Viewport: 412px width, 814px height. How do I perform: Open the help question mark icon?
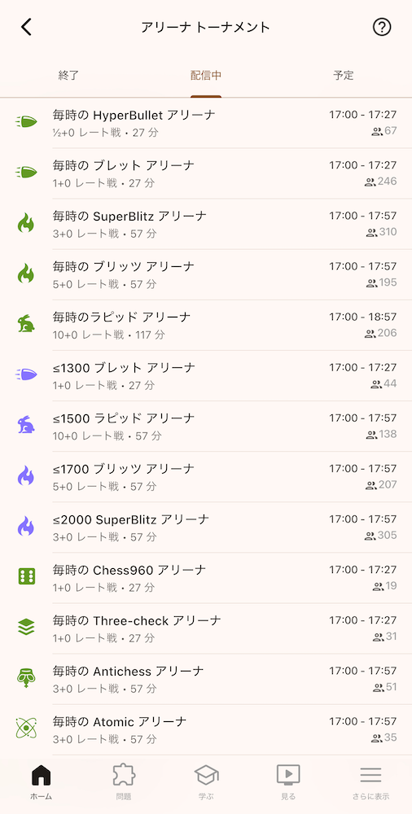tap(382, 27)
